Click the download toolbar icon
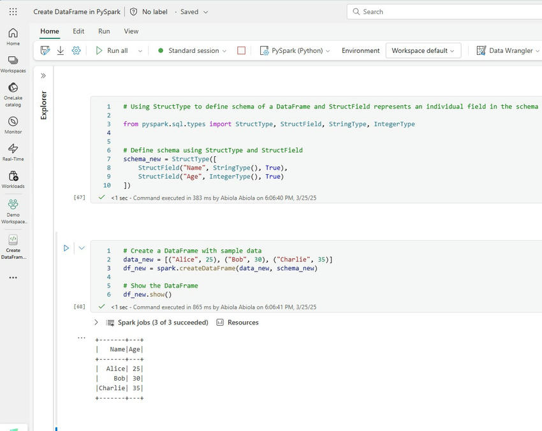 pos(61,50)
